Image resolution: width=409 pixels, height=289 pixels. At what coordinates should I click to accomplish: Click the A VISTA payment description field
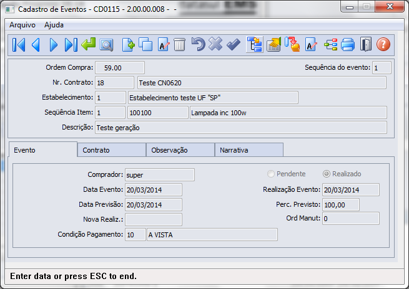click(212, 235)
